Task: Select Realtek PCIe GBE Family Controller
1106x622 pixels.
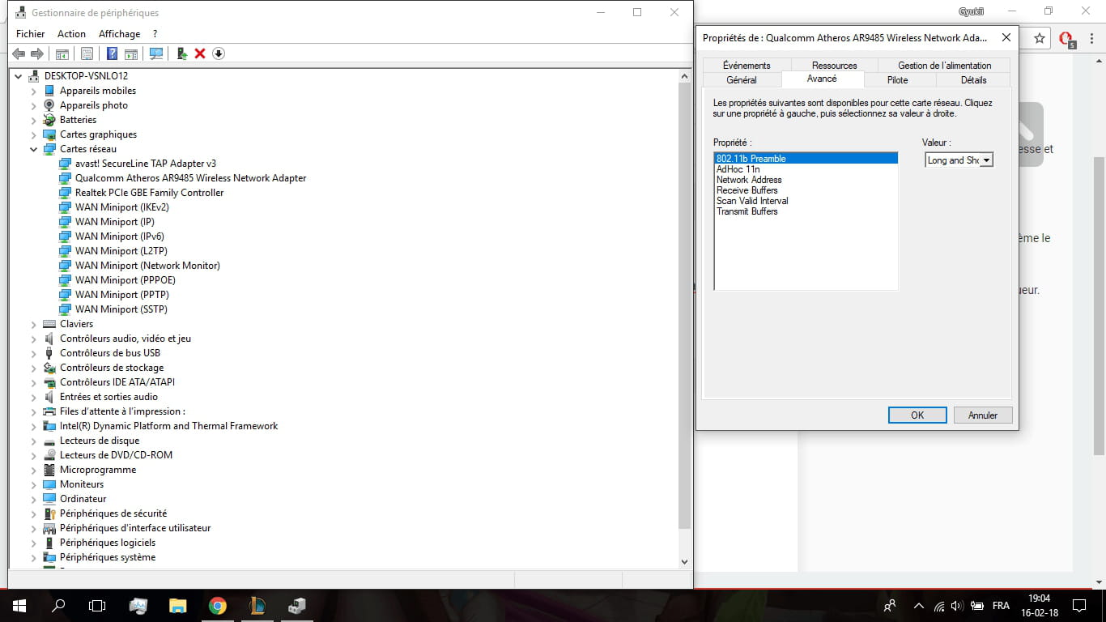Action: point(149,193)
